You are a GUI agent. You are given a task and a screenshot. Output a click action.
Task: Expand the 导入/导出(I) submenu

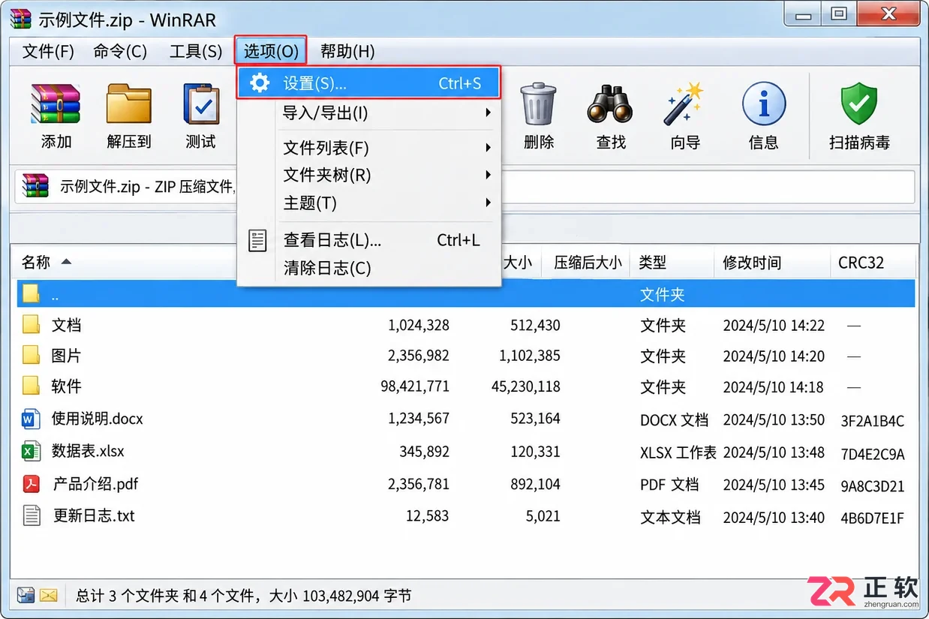[368, 113]
